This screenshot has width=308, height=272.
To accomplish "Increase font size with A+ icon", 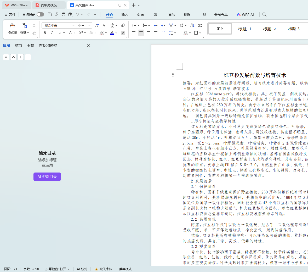I will pos(97,25).
